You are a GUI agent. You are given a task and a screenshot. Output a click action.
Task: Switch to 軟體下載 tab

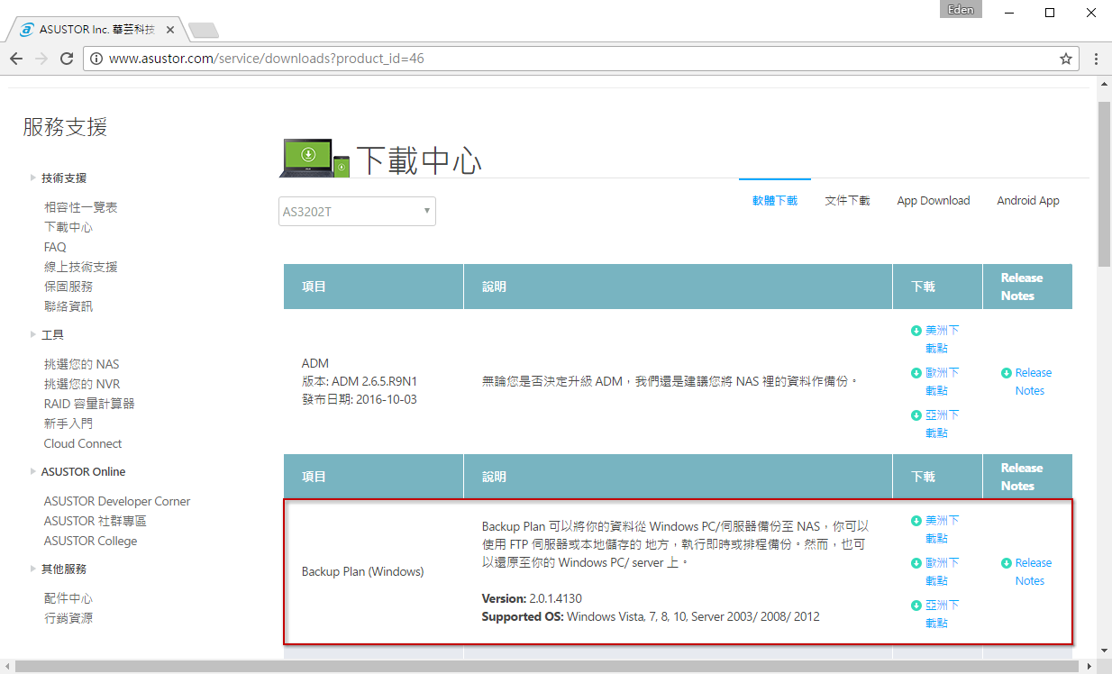(x=775, y=201)
